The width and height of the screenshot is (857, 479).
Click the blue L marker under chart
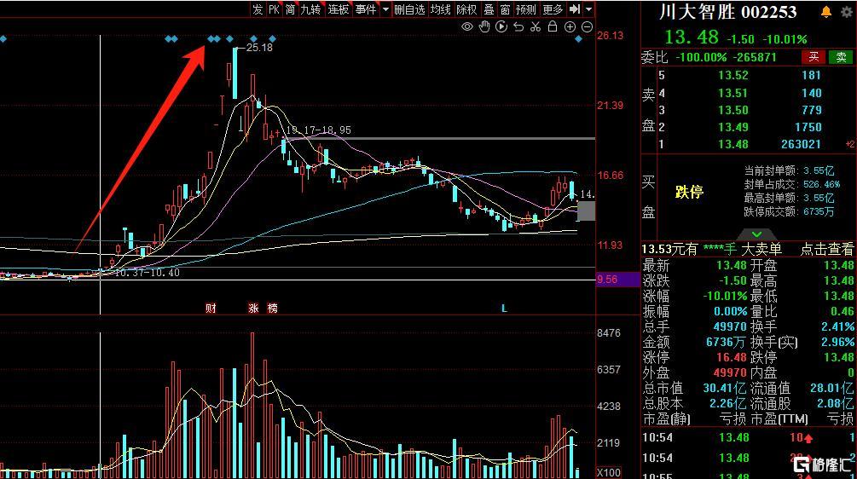tap(504, 309)
